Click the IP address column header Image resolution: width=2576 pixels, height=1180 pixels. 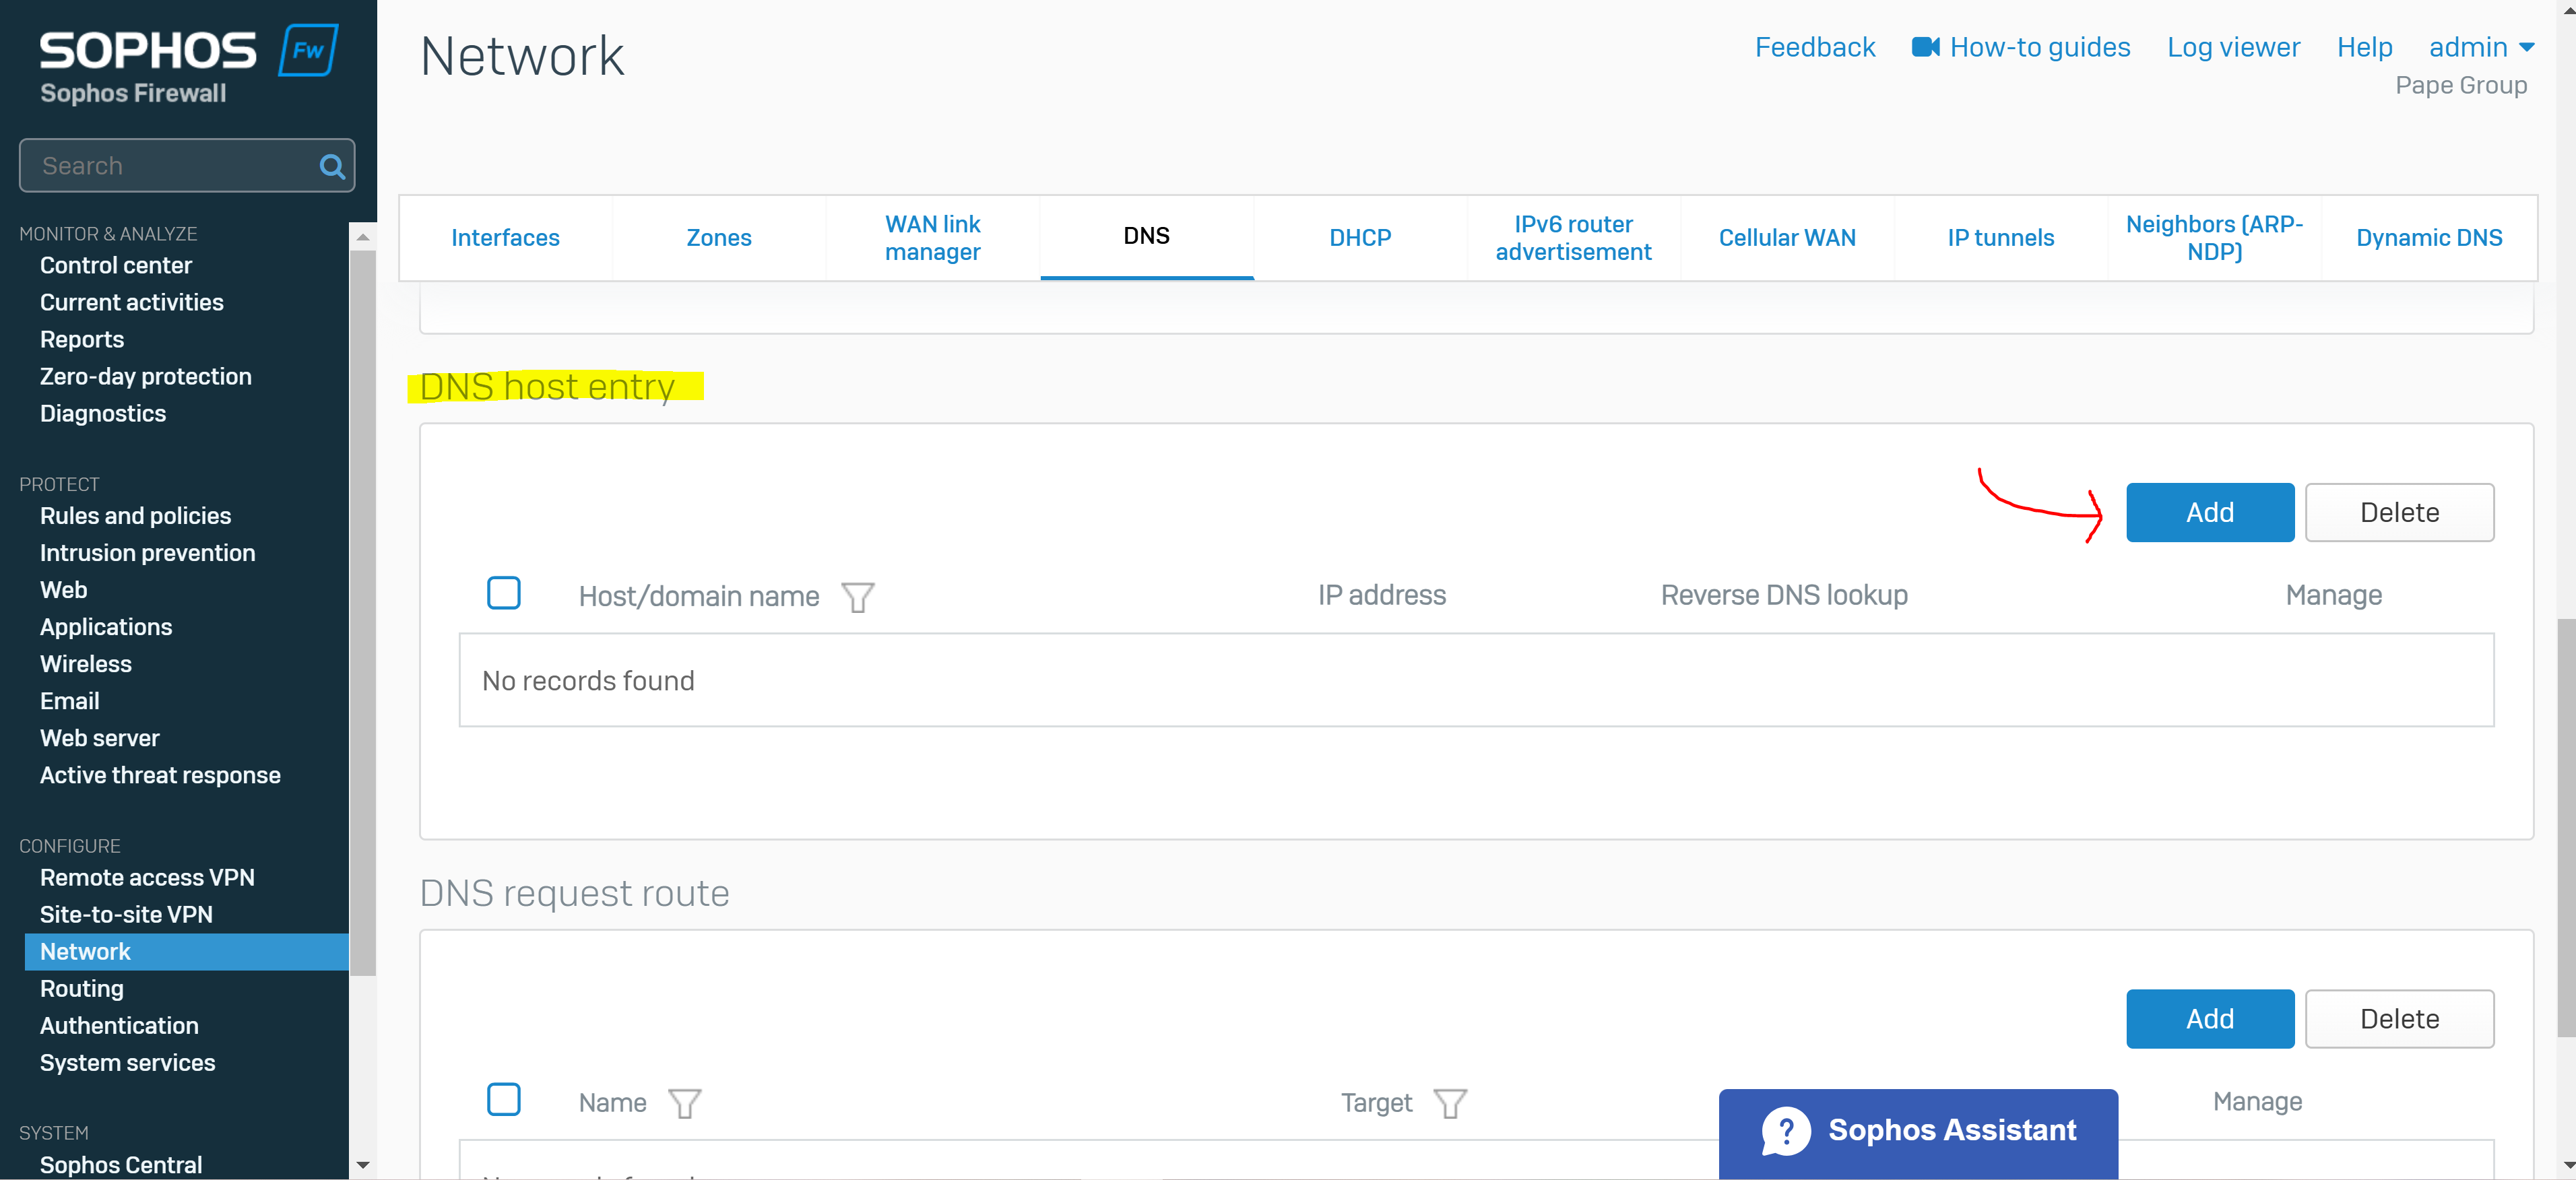tap(1381, 595)
